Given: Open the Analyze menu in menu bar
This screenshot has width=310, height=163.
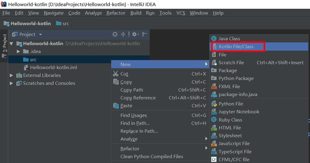Looking at the screenshot, I should [x=93, y=13].
